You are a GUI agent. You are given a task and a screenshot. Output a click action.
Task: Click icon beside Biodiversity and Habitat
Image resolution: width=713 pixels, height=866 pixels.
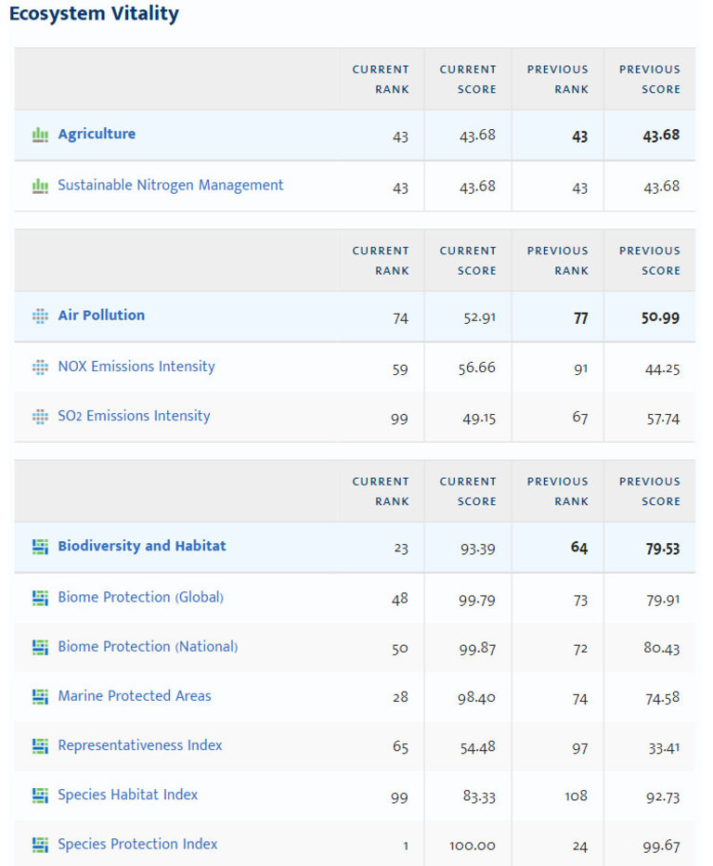(40, 547)
